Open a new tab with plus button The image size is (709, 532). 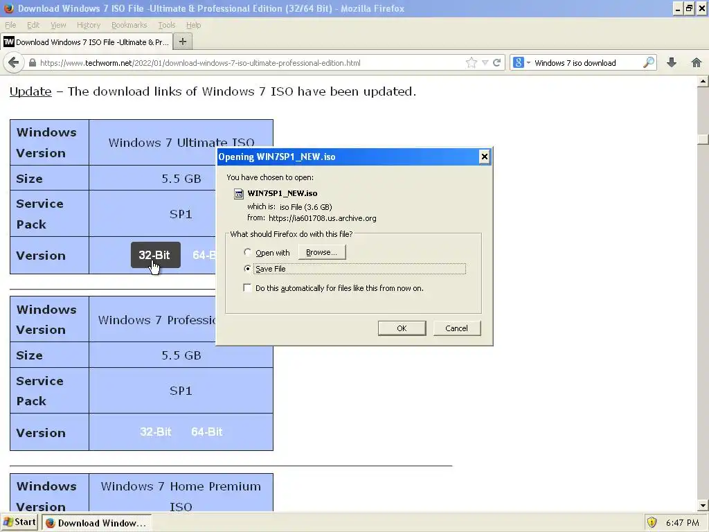click(x=183, y=42)
